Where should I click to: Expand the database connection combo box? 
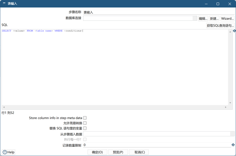[x=195, y=18]
